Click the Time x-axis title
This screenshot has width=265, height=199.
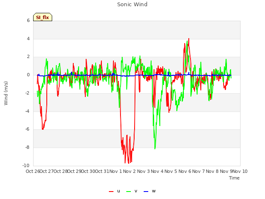point(234,178)
